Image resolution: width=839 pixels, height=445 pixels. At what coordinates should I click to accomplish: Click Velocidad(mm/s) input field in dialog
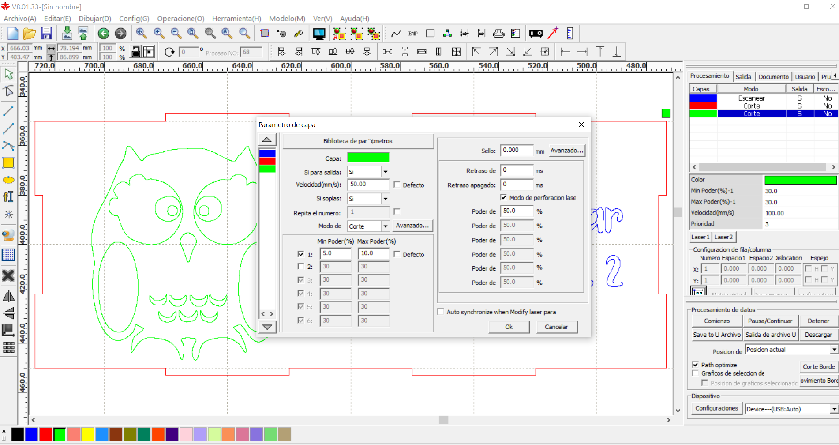coord(368,185)
